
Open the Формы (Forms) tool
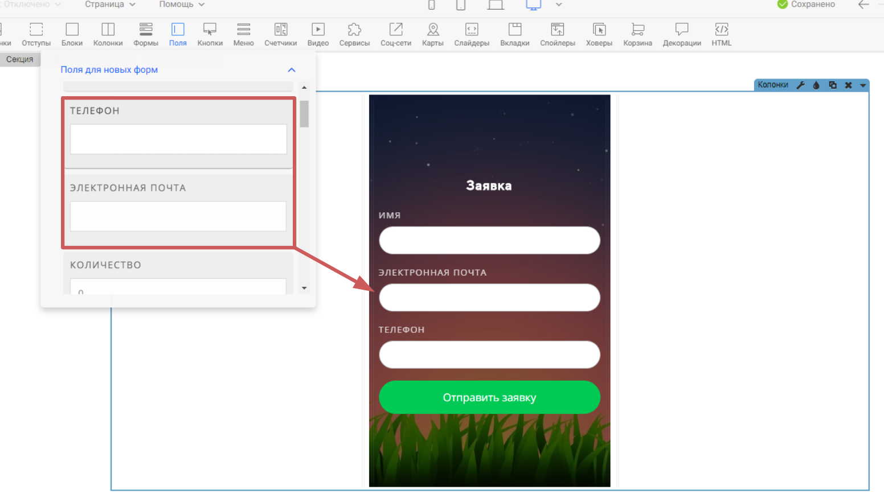146,34
